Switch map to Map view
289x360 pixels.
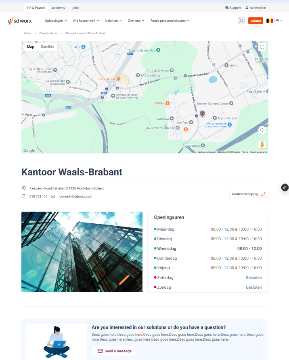(x=30, y=47)
